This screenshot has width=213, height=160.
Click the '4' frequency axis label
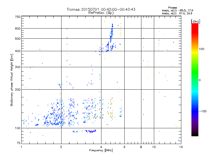[101, 147]
